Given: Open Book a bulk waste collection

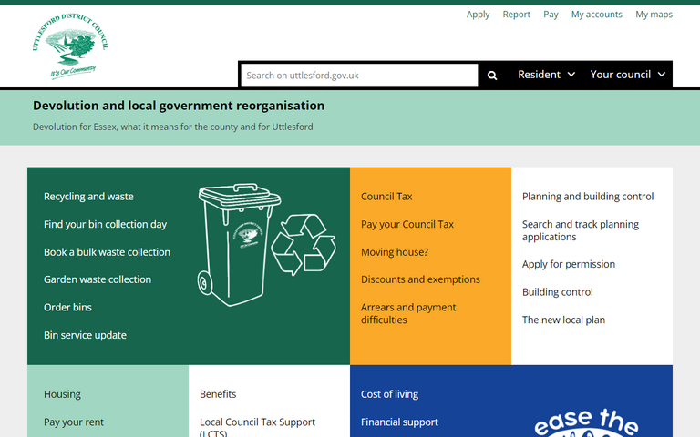Looking at the screenshot, I should [x=107, y=252].
